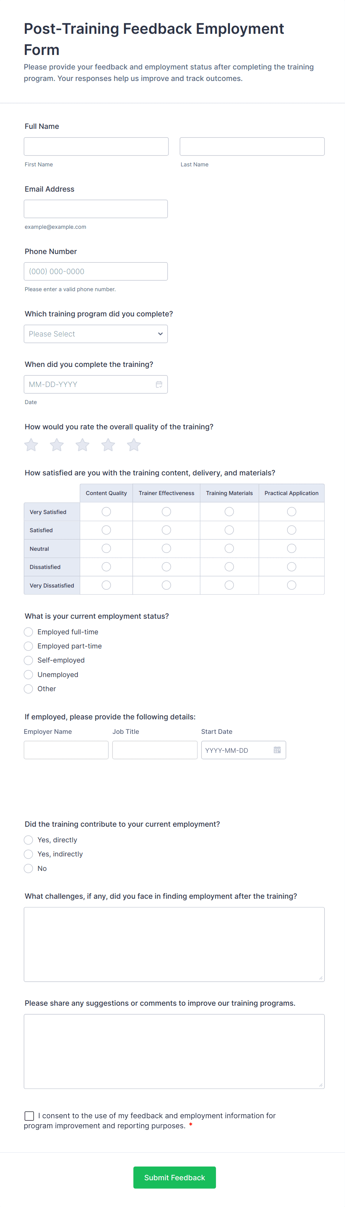345x1207 pixels.
Task: Open the Please Select training program dropdown
Action: tap(95, 334)
